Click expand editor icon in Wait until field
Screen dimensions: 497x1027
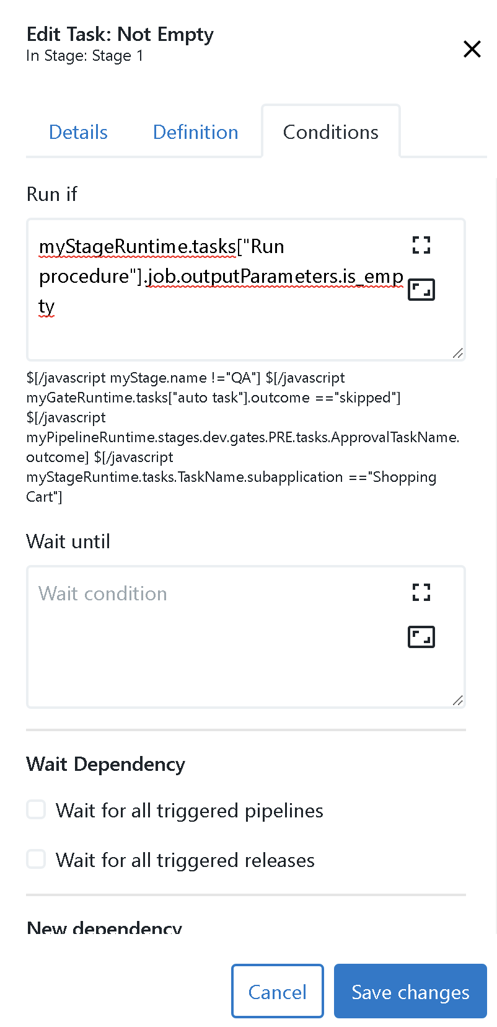pos(421,637)
